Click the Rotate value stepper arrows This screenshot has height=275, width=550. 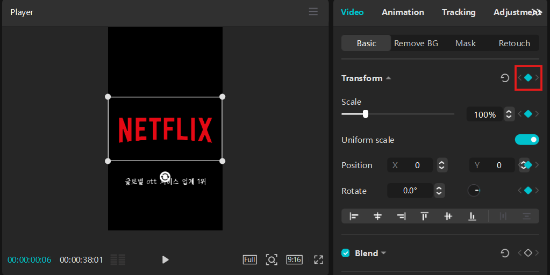439,191
